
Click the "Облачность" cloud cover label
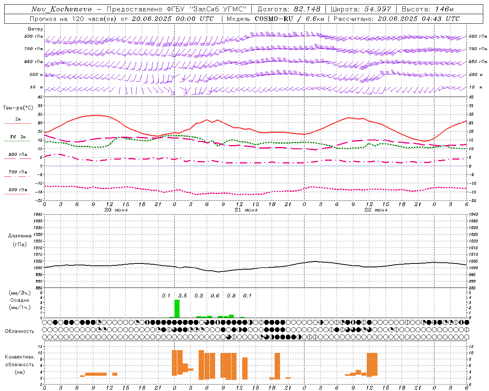click(19, 331)
